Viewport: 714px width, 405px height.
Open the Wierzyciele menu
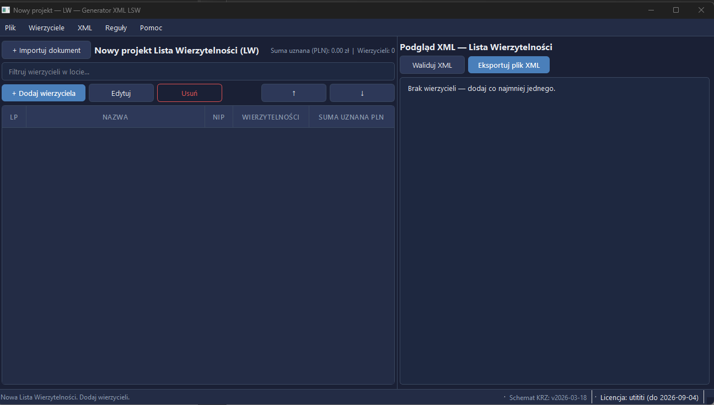pyautogui.click(x=46, y=28)
